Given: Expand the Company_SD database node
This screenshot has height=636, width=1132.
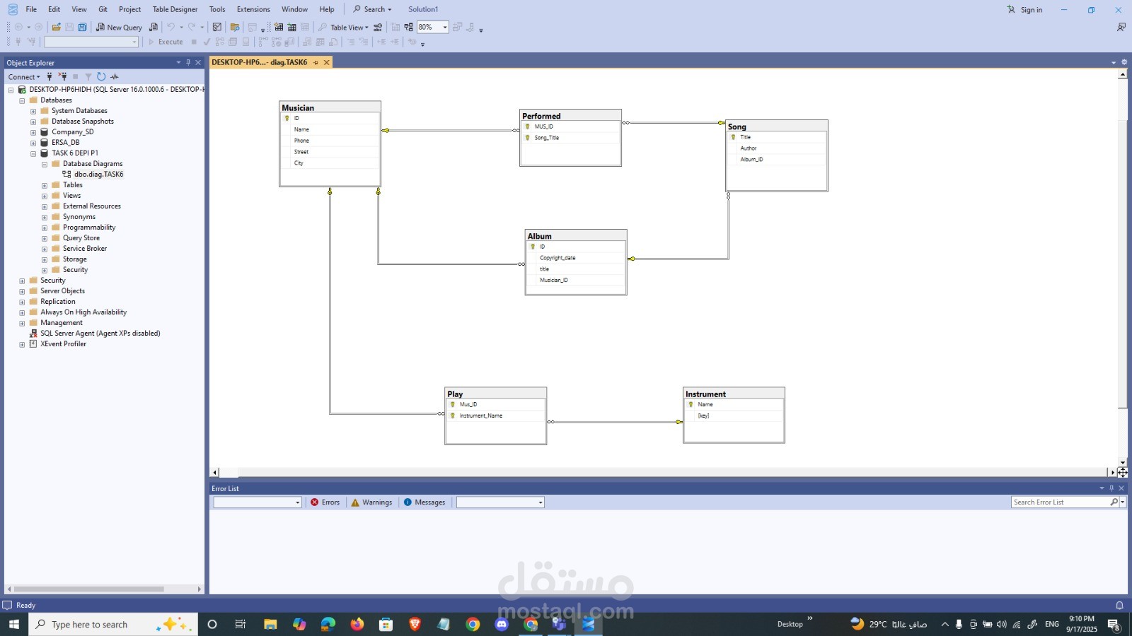Looking at the screenshot, I should [x=33, y=132].
